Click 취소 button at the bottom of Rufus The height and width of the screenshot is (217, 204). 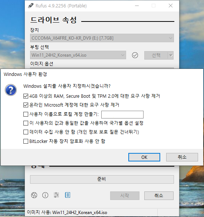click(159, 196)
